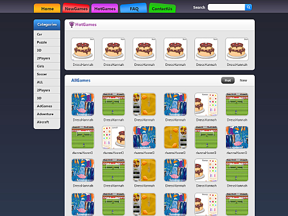Open the HotGames navigation tab
This screenshot has width=288, height=216.
click(x=105, y=8)
